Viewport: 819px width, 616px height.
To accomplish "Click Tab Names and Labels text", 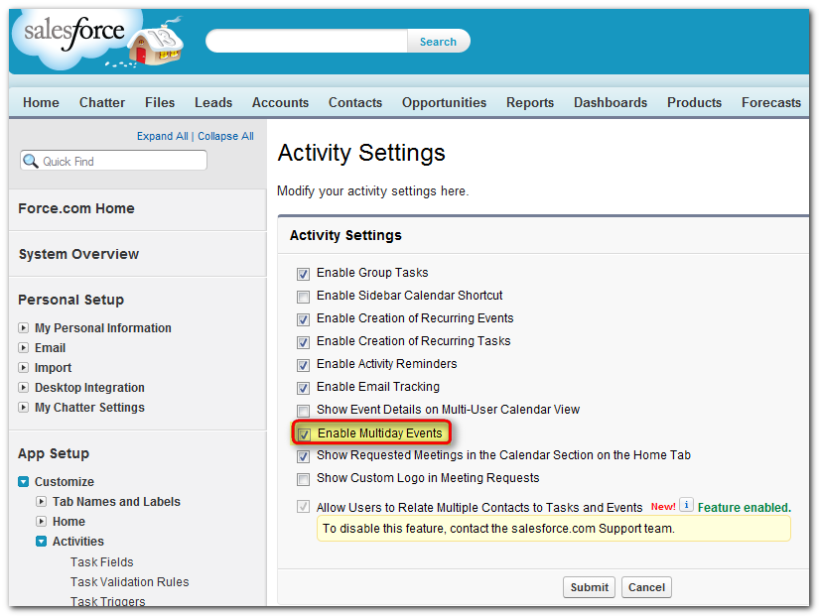I will 116,501.
